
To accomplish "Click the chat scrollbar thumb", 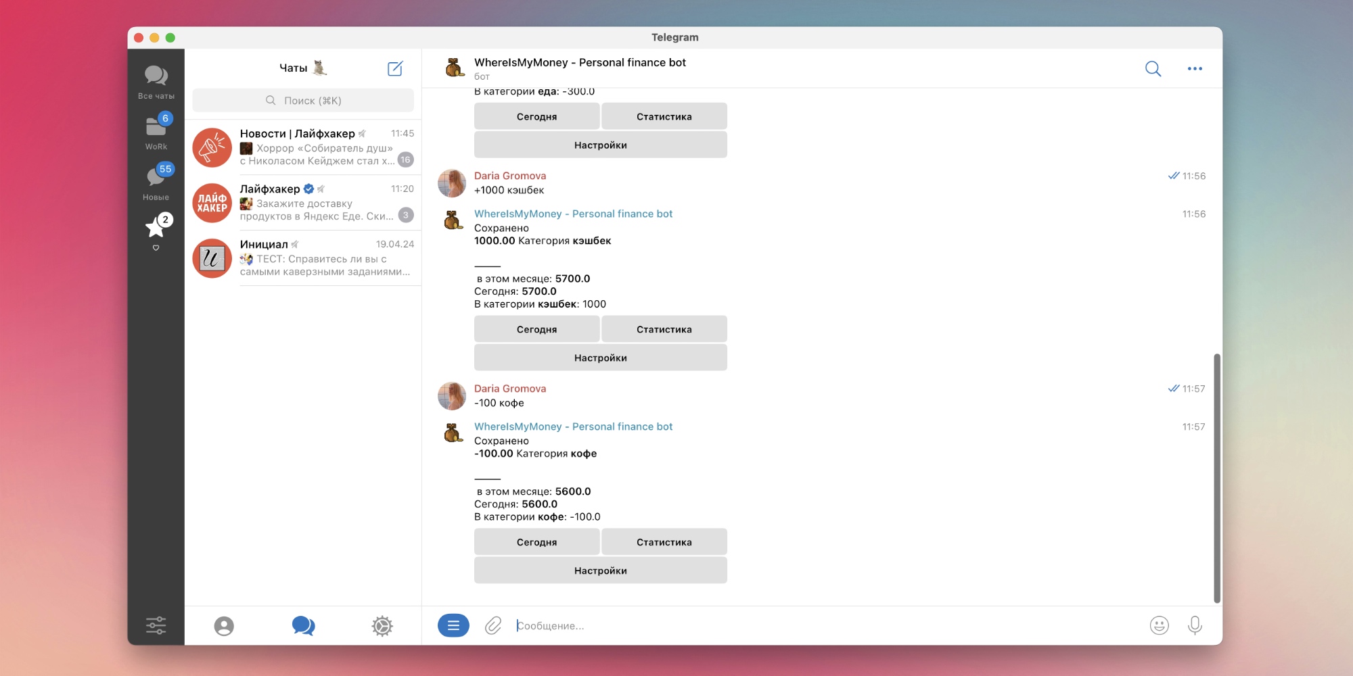I will point(1217,478).
